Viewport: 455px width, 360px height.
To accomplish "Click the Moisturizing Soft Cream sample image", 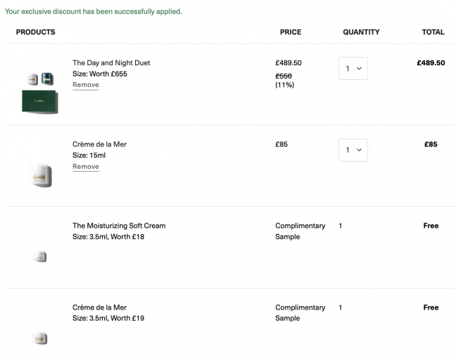I will pos(40,256).
